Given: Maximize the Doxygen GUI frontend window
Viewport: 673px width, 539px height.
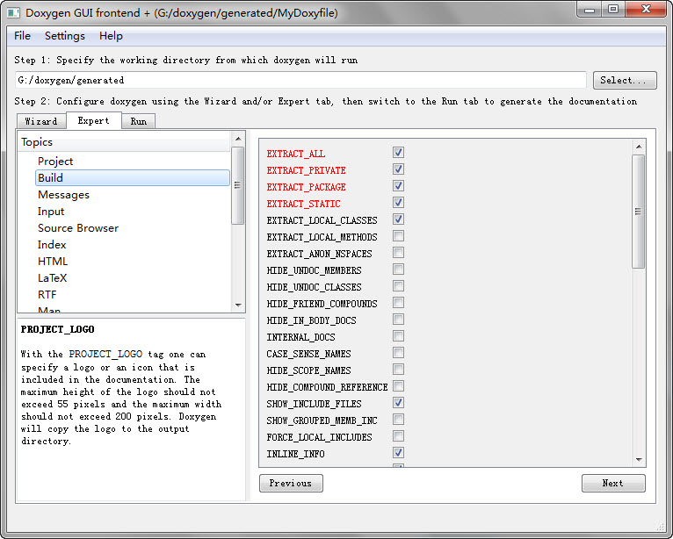Looking at the screenshot, I should (613, 10).
